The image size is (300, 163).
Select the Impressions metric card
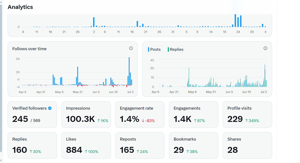pyautogui.click(x=86, y=114)
